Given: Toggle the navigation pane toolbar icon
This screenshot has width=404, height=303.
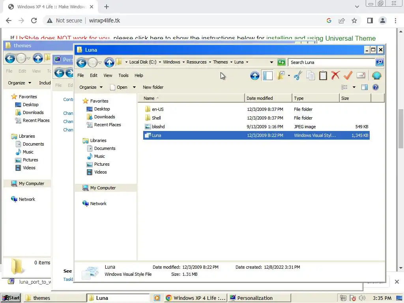Looking at the screenshot, I should click(268, 75).
